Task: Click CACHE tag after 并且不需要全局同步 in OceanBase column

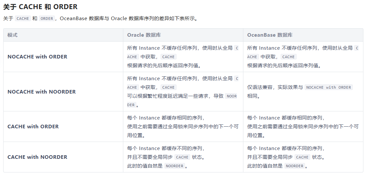Action: click(x=302, y=157)
